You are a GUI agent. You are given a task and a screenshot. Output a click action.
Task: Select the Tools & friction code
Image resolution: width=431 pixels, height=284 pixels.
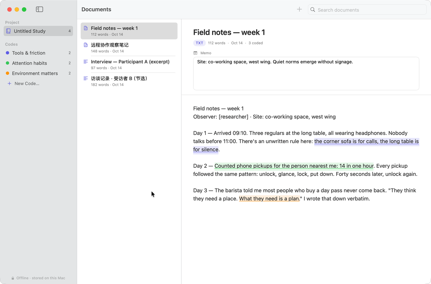click(x=38, y=53)
